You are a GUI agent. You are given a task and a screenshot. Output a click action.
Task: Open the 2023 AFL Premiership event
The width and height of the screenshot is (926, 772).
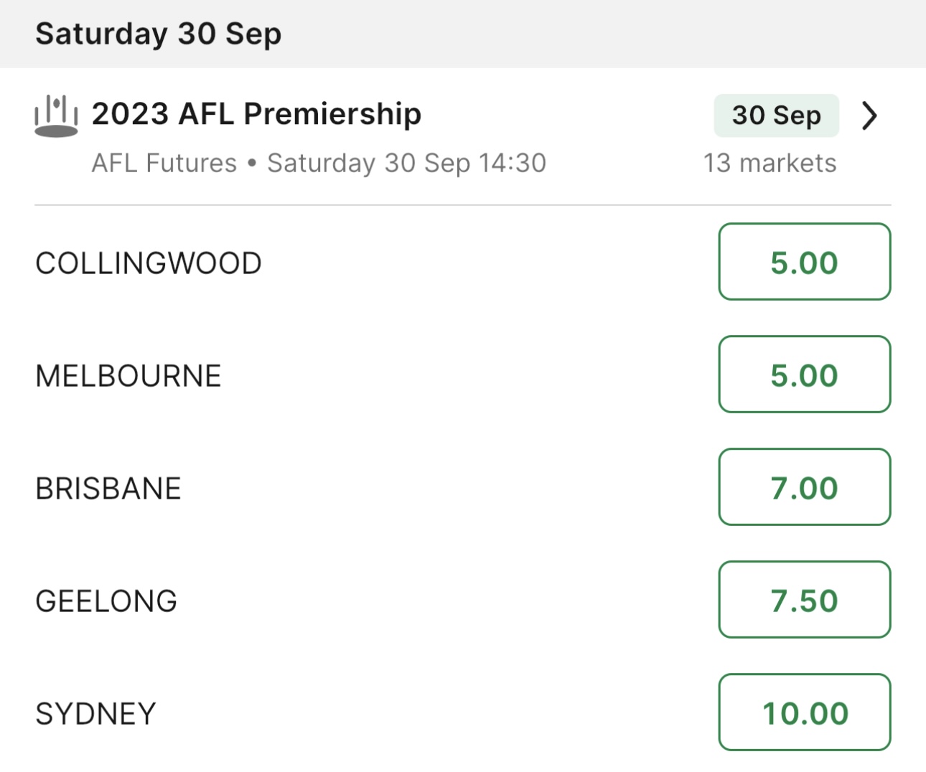pyautogui.click(x=256, y=114)
